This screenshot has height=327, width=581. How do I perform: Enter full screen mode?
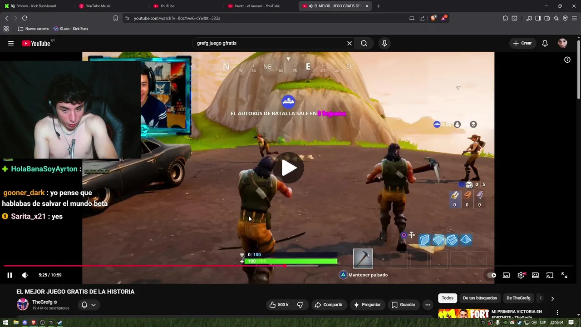pyautogui.click(x=564, y=275)
